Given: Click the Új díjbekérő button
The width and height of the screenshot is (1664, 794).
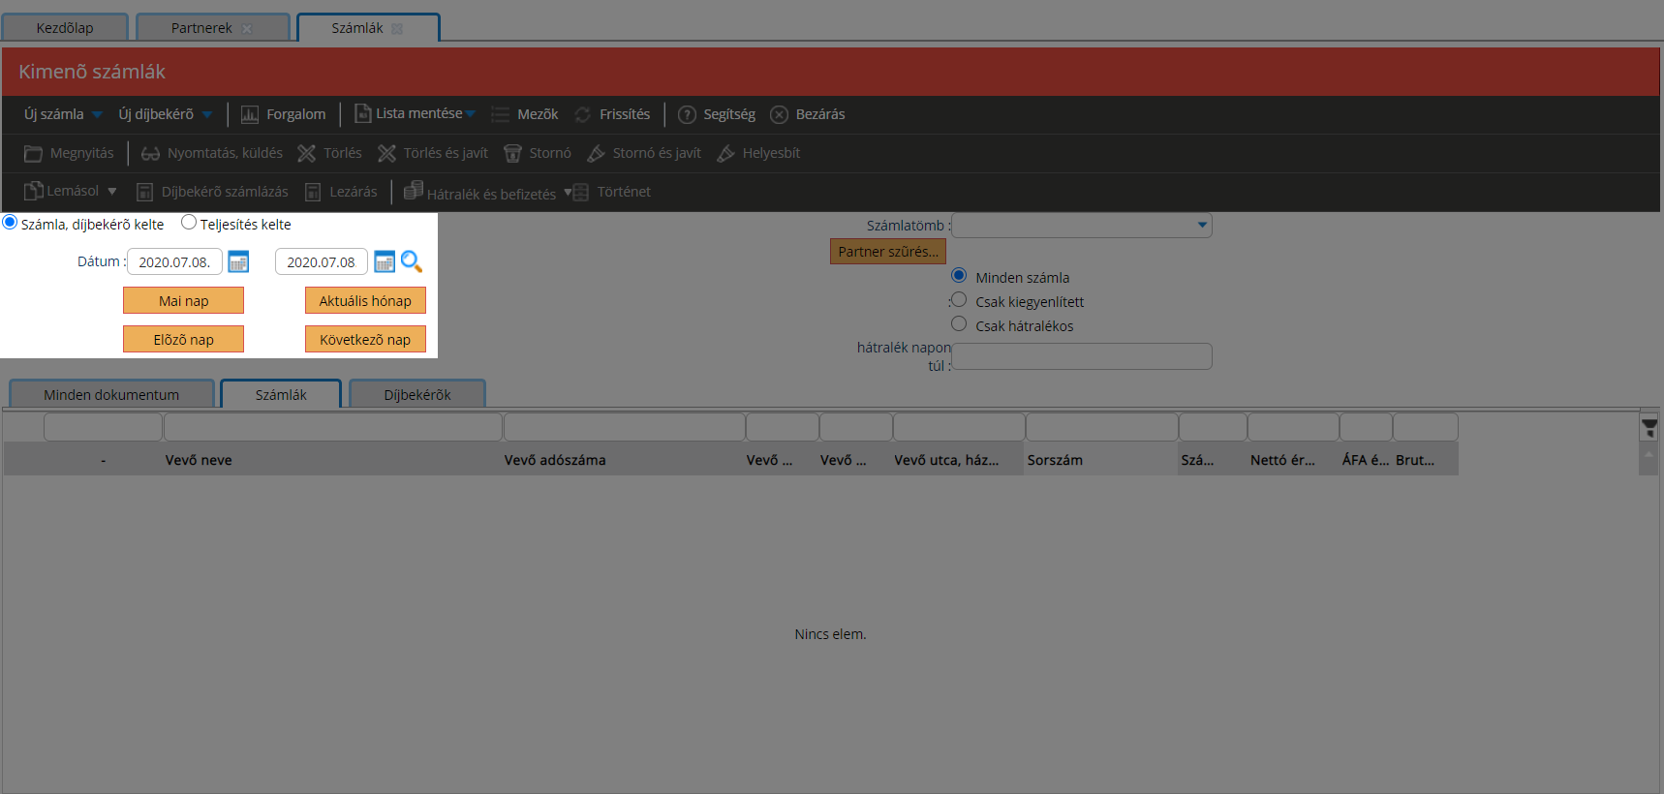Looking at the screenshot, I should [156, 114].
